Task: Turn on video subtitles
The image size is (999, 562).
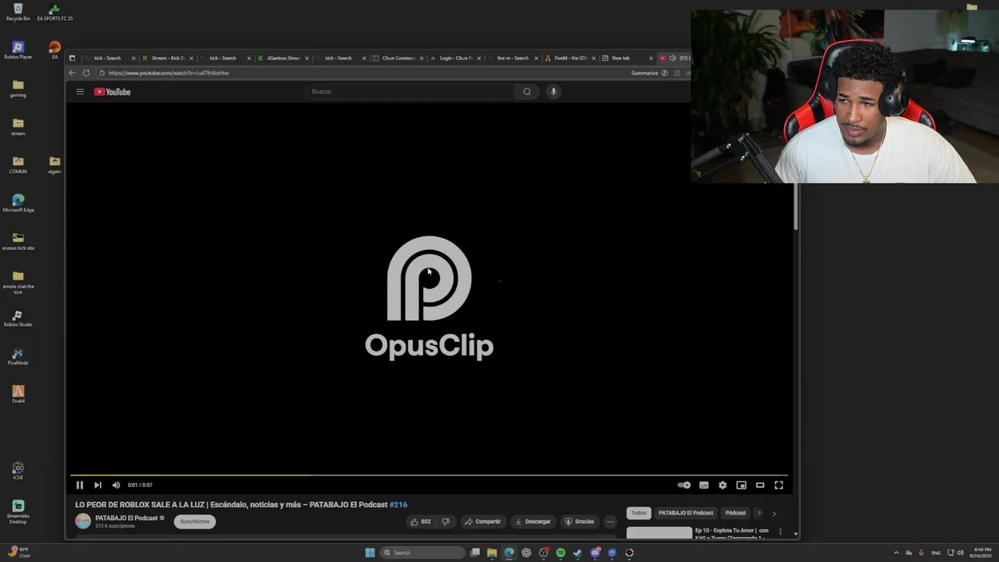Action: (704, 485)
